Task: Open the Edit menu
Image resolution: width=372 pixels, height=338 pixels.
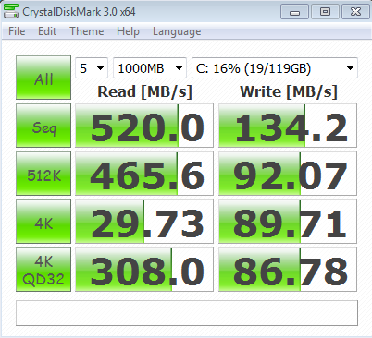Action: click(47, 31)
